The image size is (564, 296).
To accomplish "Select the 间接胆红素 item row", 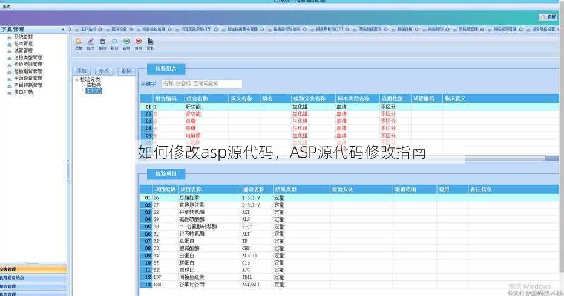I will (349, 277).
